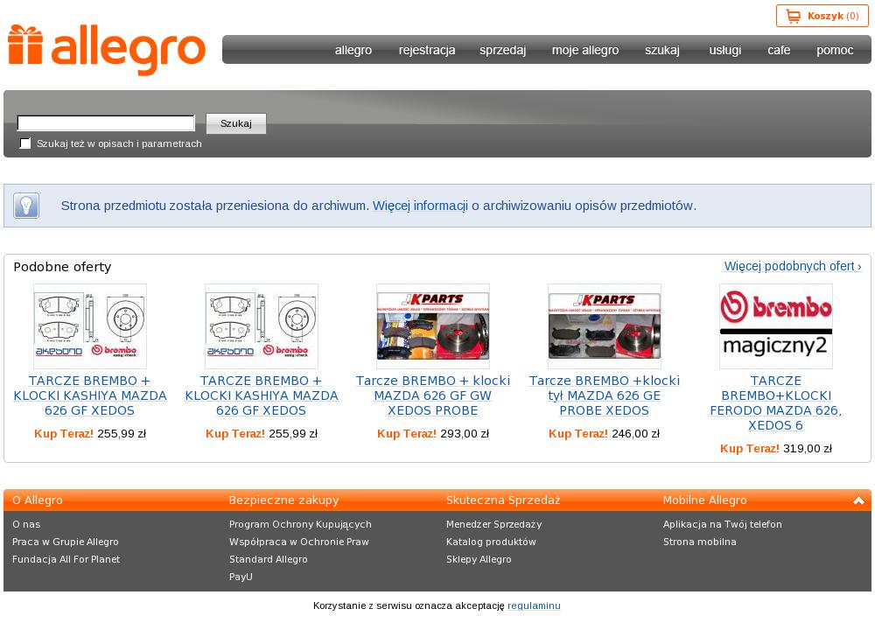The image size is (875, 623).
Task: Open 'Menedżer Sprzedaży' footer link
Action: click(x=493, y=524)
